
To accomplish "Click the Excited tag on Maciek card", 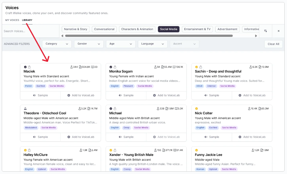I will tap(41, 86).
